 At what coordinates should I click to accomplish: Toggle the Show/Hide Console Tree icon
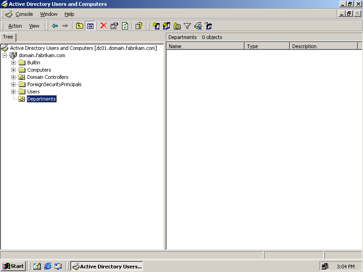point(90,26)
